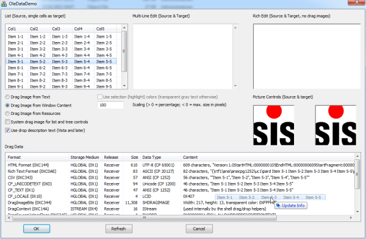The height and width of the screenshot is (239, 366).
Task: Select the DragImageBits (0XC344) row
Action: point(180,203)
